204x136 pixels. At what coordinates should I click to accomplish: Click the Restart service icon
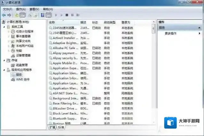pyautogui.click(x=78, y=15)
